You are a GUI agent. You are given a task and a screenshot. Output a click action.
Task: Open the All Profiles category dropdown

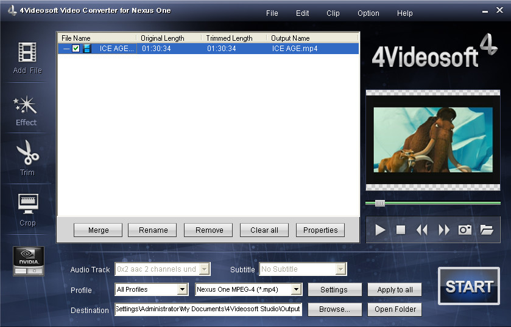(x=182, y=289)
